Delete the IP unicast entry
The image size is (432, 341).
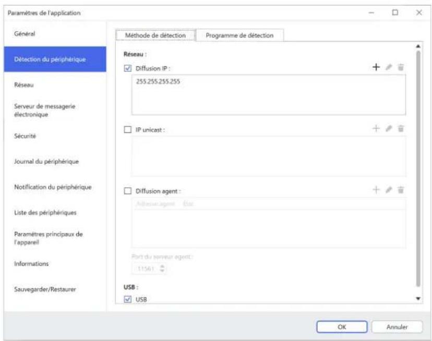coord(401,128)
